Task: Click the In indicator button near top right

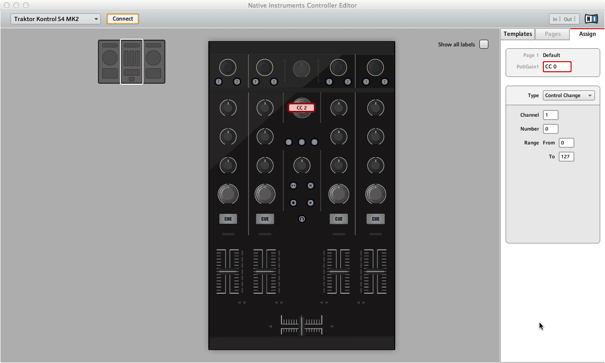Action: 555,19
